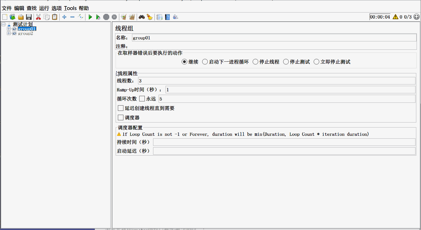Click the last toolbar icon after Help
This screenshot has width=421, height=230.
(176, 17)
